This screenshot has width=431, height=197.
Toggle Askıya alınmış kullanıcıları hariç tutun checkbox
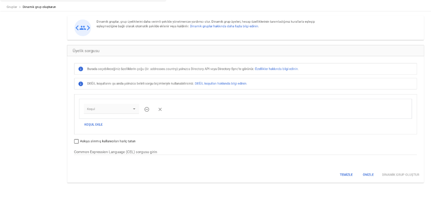[x=76, y=141]
